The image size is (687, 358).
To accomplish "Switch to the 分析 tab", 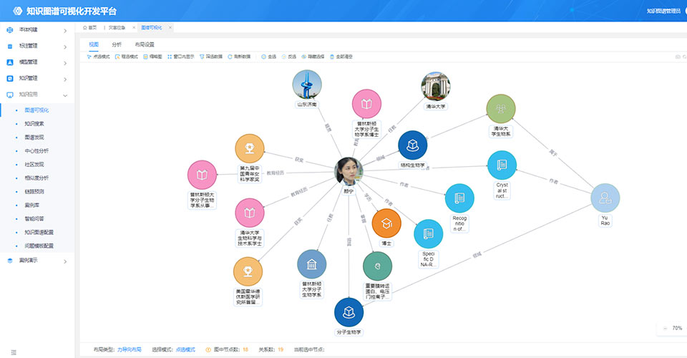I will 117,44.
